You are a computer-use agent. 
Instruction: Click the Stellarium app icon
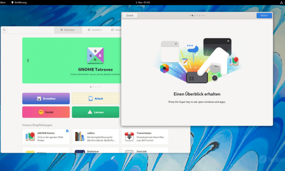[x=80, y=151]
